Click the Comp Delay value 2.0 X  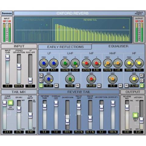(x=7, y=132)
